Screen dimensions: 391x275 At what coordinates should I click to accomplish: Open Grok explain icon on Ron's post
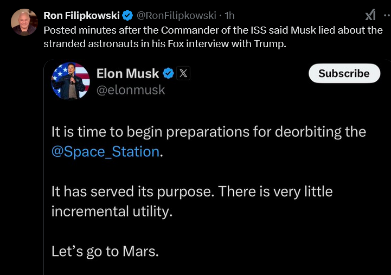pos(370,15)
